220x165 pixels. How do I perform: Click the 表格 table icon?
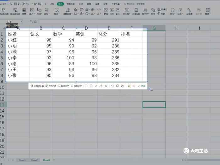24,11
